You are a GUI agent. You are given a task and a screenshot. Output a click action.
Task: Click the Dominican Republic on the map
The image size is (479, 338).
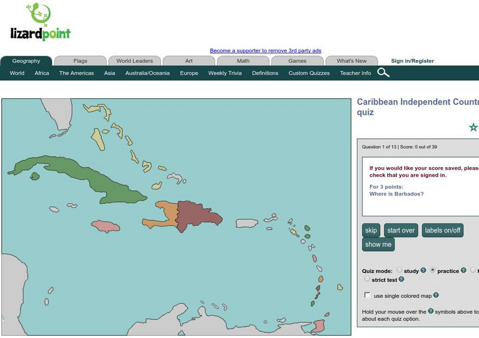click(x=197, y=216)
